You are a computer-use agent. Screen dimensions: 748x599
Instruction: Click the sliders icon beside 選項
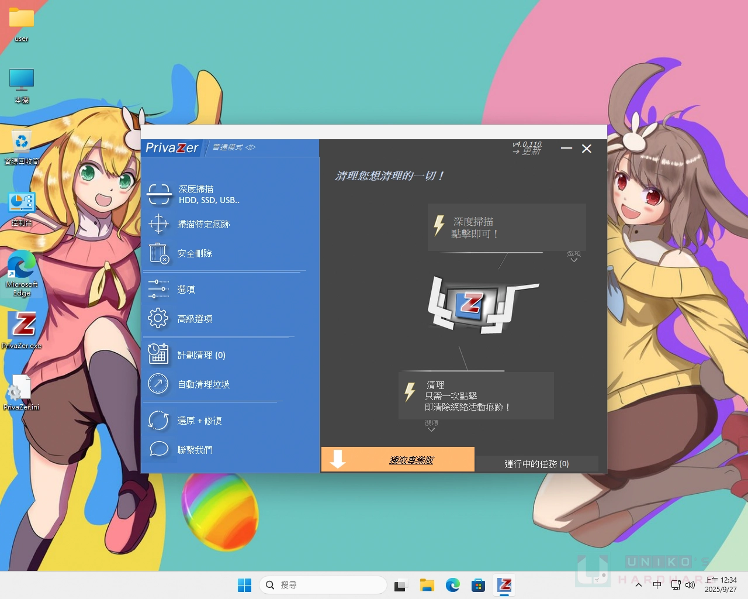158,289
